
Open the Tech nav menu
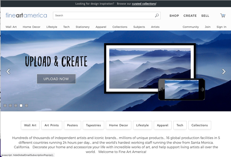66,27
